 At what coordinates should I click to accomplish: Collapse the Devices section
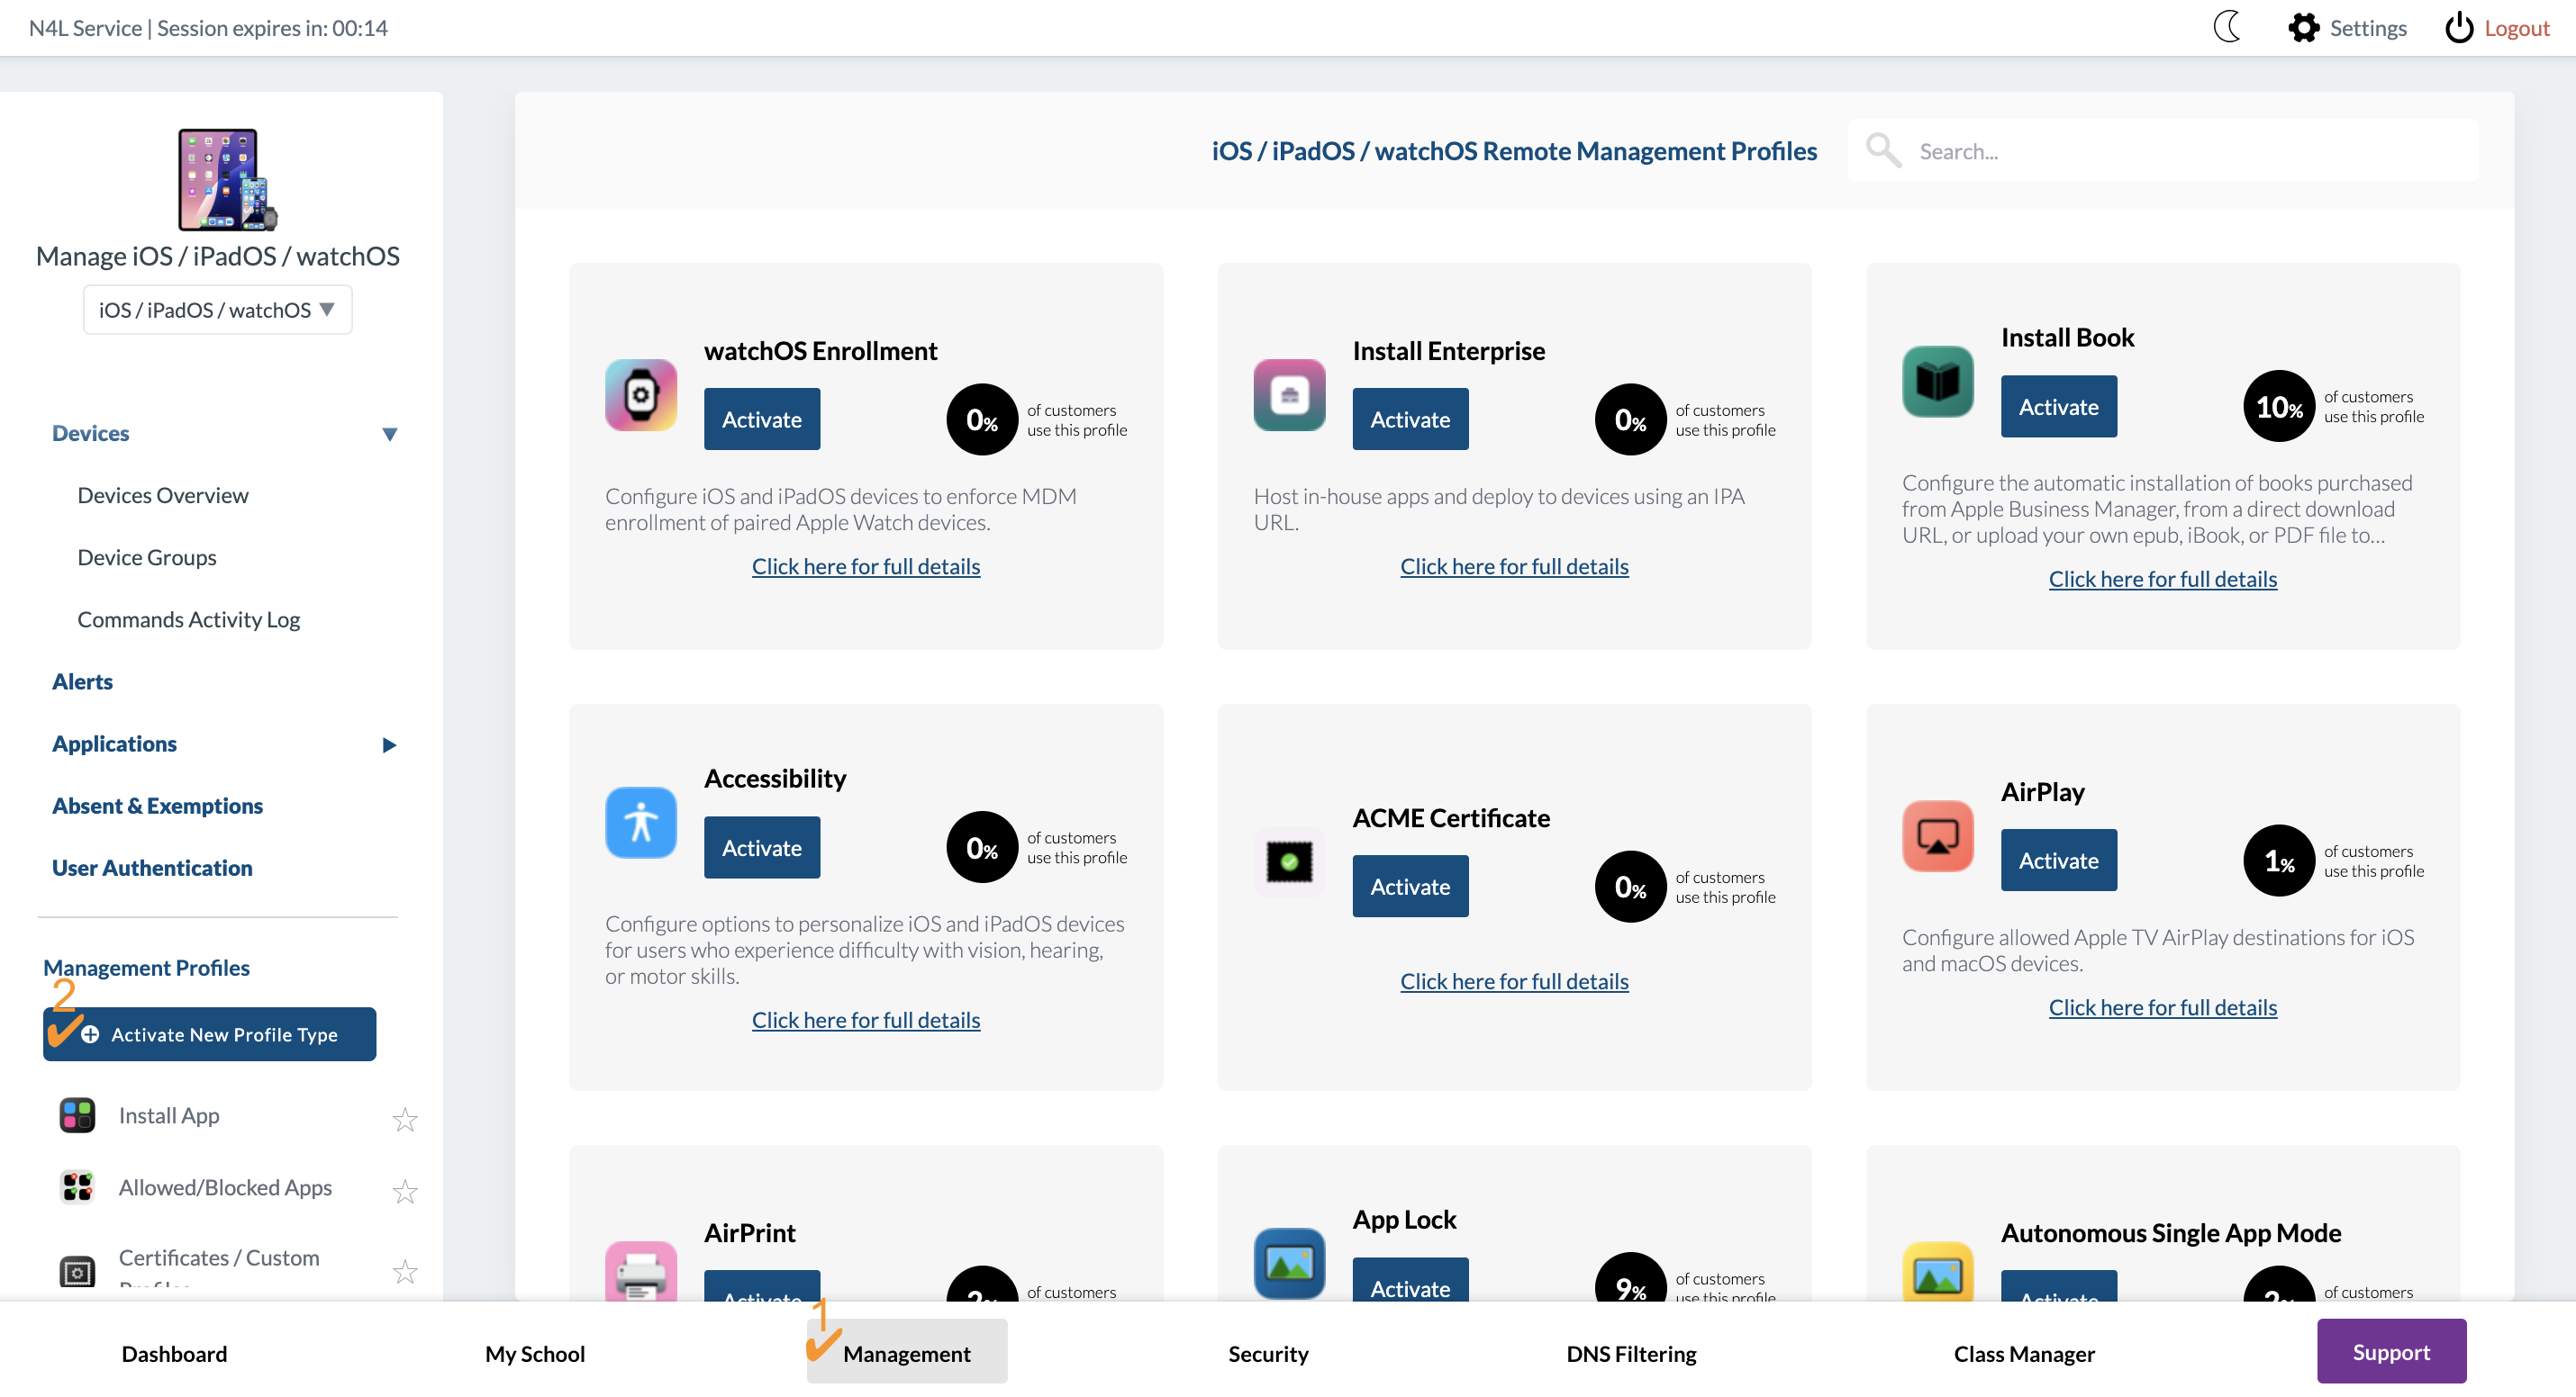[390, 434]
